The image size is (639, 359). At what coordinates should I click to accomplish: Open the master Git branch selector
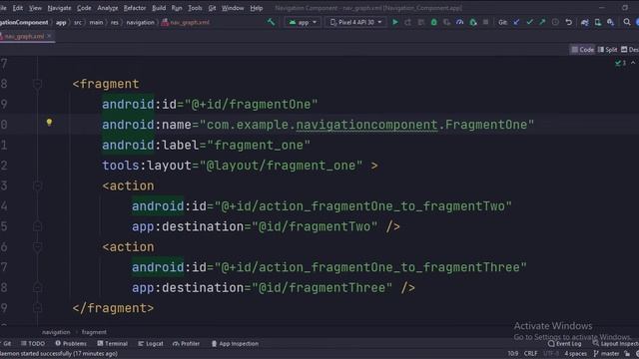pos(606,353)
